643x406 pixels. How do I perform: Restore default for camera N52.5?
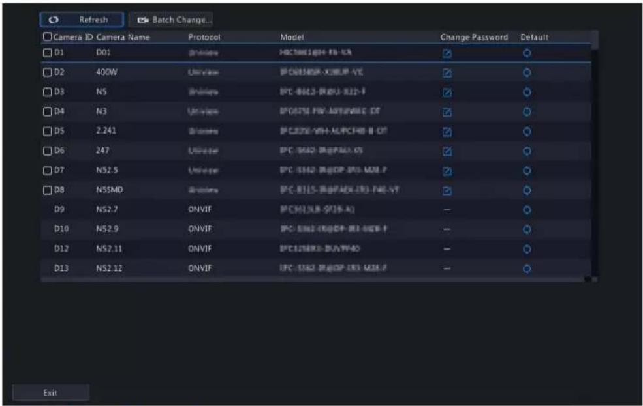[527, 171]
